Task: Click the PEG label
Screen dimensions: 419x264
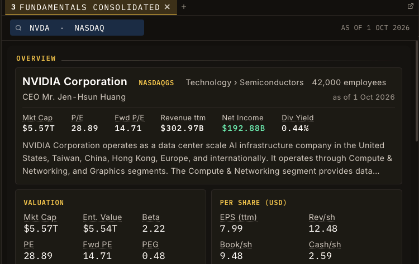Action: point(150,245)
